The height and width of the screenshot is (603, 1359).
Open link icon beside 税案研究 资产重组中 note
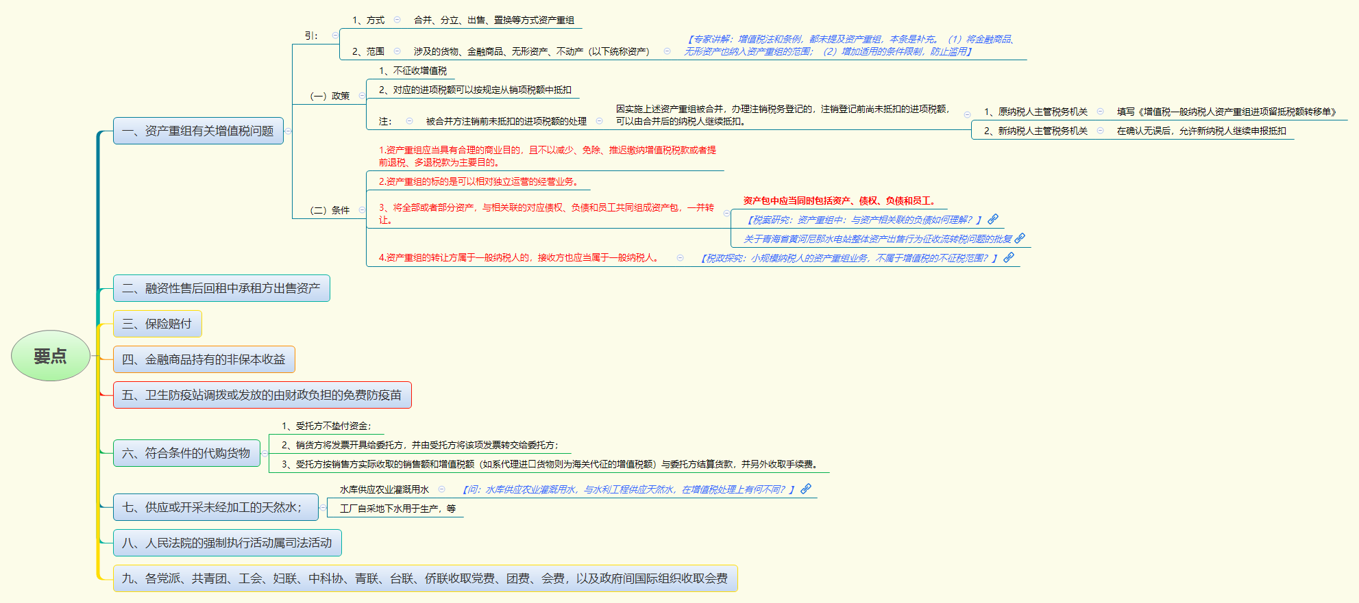[x=992, y=219]
